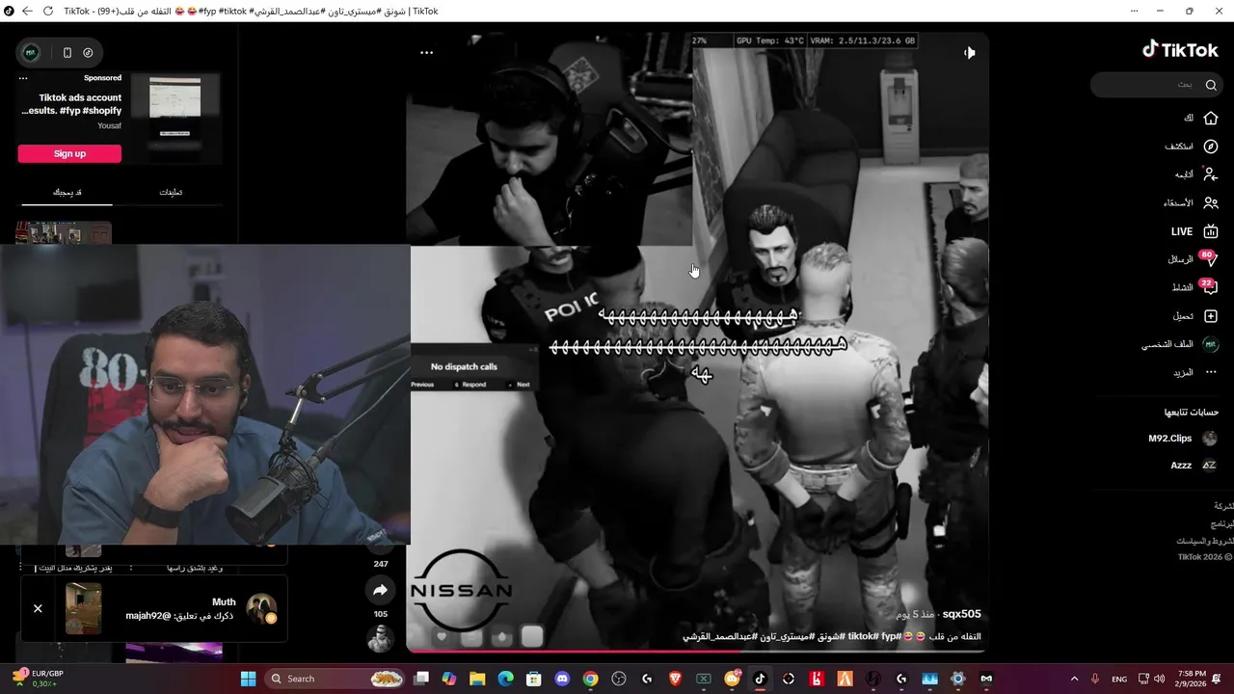Reload the page with refresh icon
Image resolution: width=1234 pixels, height=694 pixels.
pyautogui.click(x=47, y=11)
